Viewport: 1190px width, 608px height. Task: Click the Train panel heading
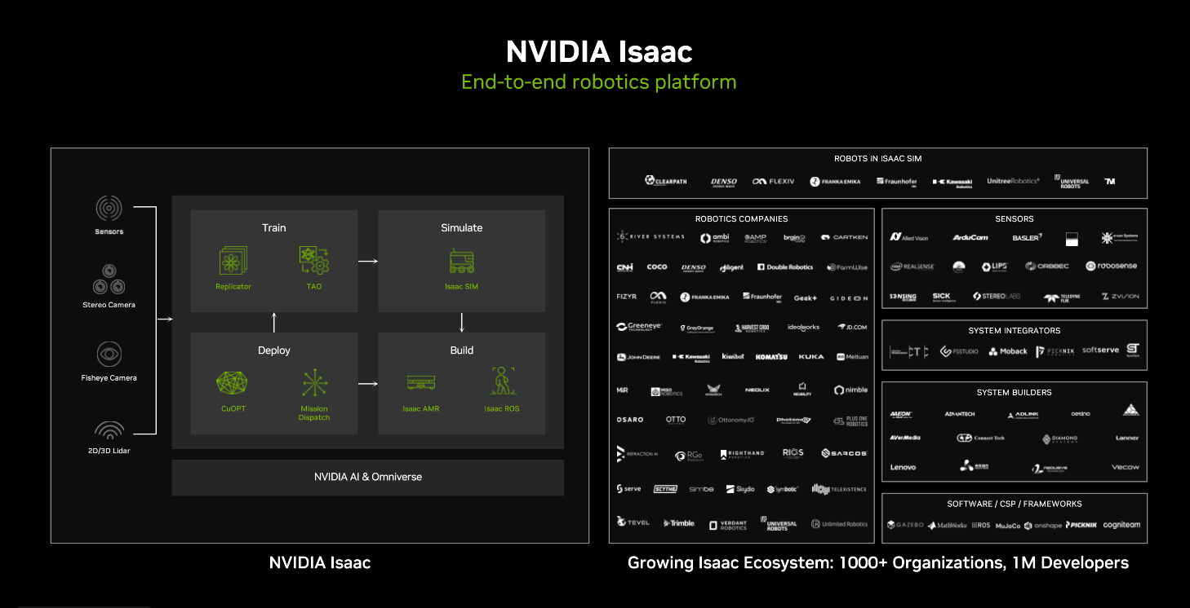[274, 227]
